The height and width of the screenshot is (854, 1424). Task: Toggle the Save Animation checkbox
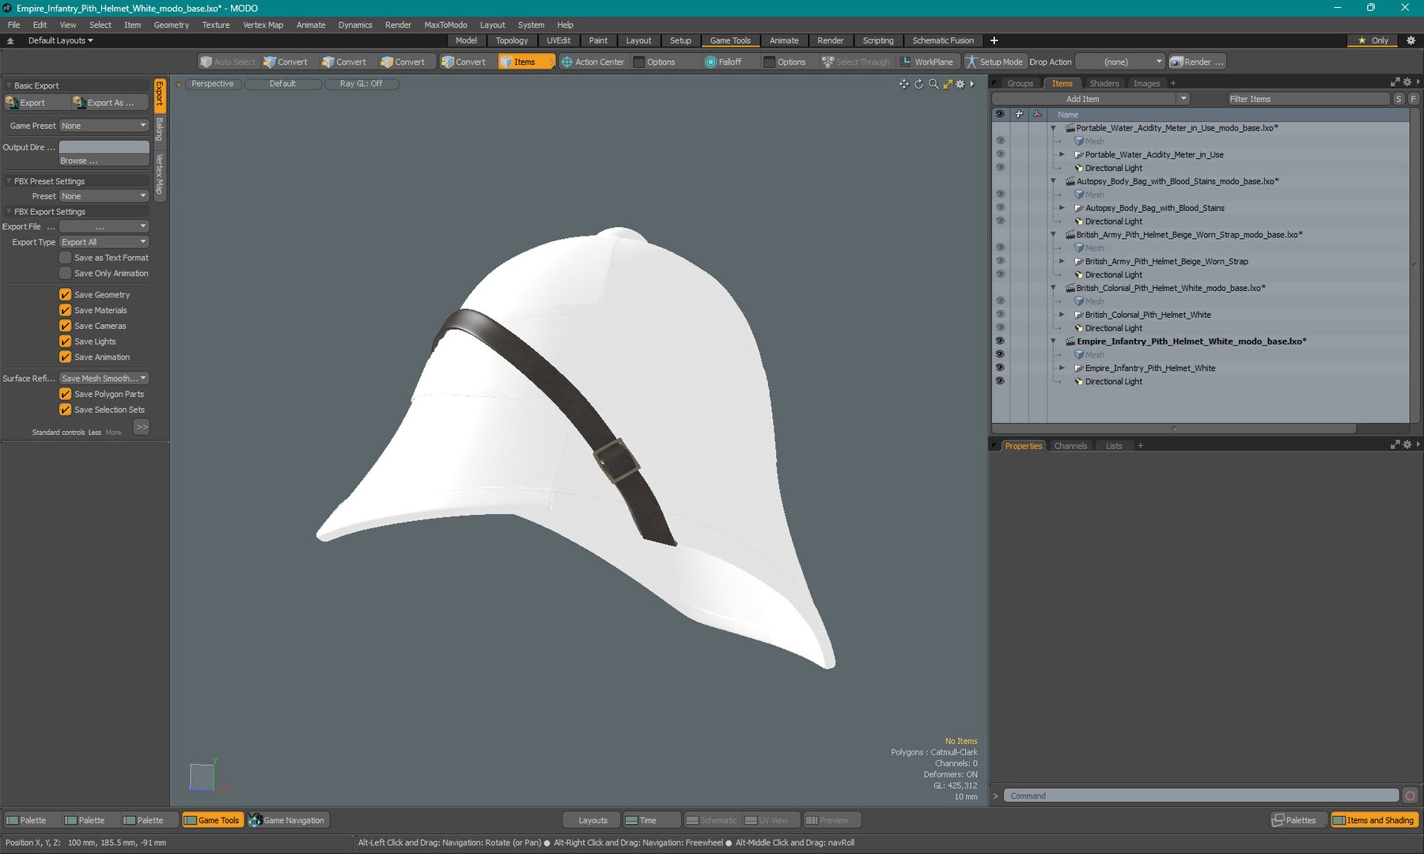tap(66, 357)
